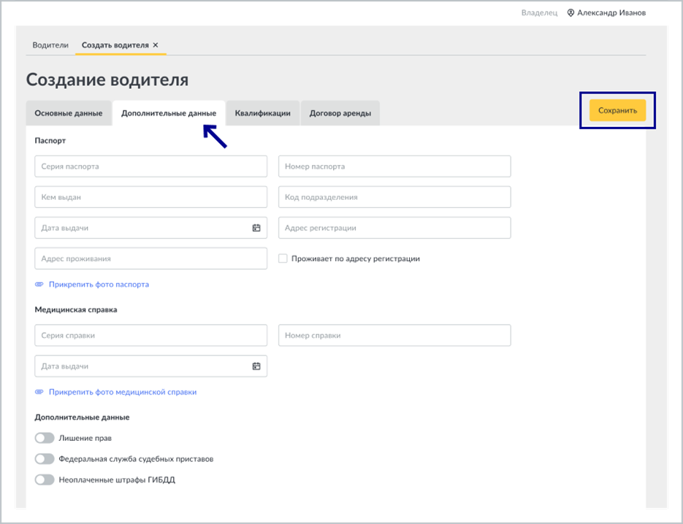Switch to Основные данные tab
This screenshot has width=683, height=524.
pos(69,113)
